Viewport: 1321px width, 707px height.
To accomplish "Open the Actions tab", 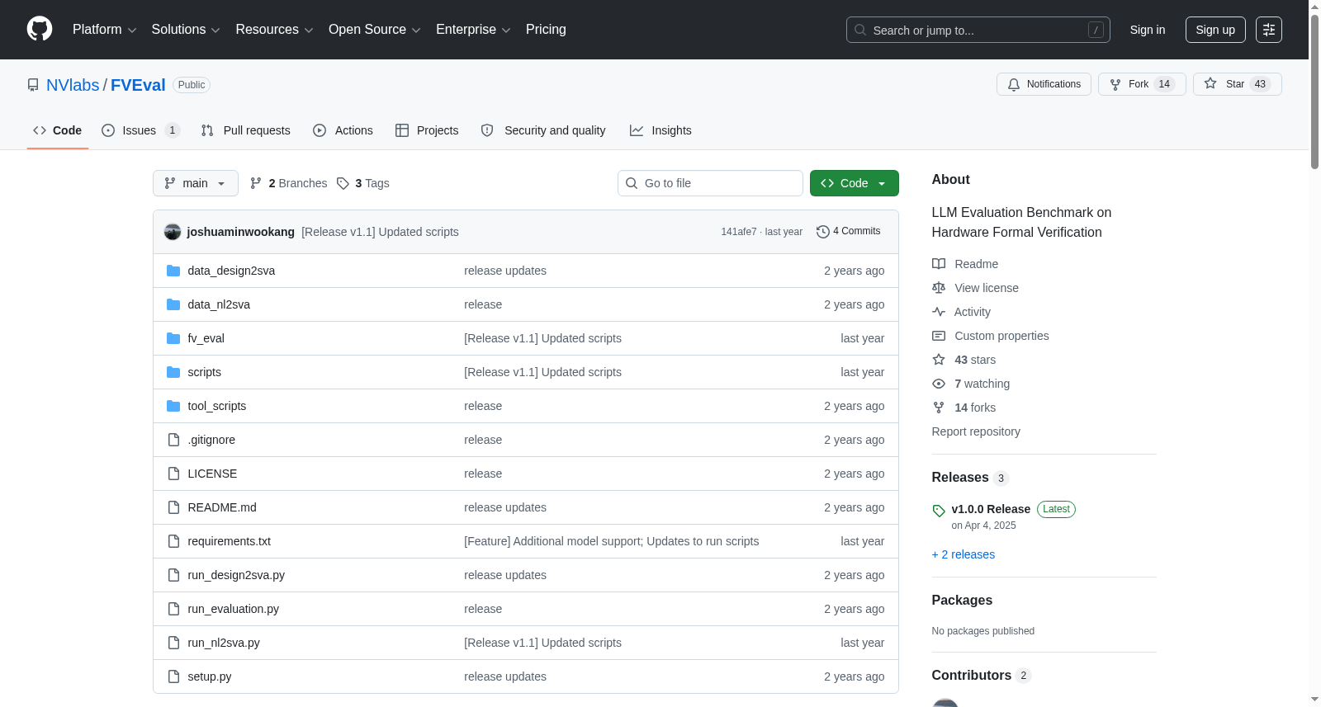I will click(x=343, y=130).
